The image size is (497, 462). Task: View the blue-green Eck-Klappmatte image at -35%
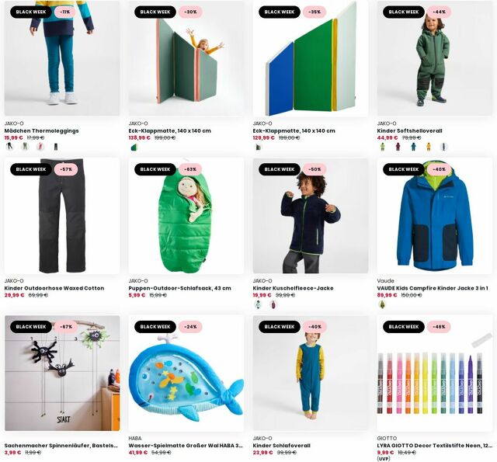pyautogui.click(x=311, y=58)
